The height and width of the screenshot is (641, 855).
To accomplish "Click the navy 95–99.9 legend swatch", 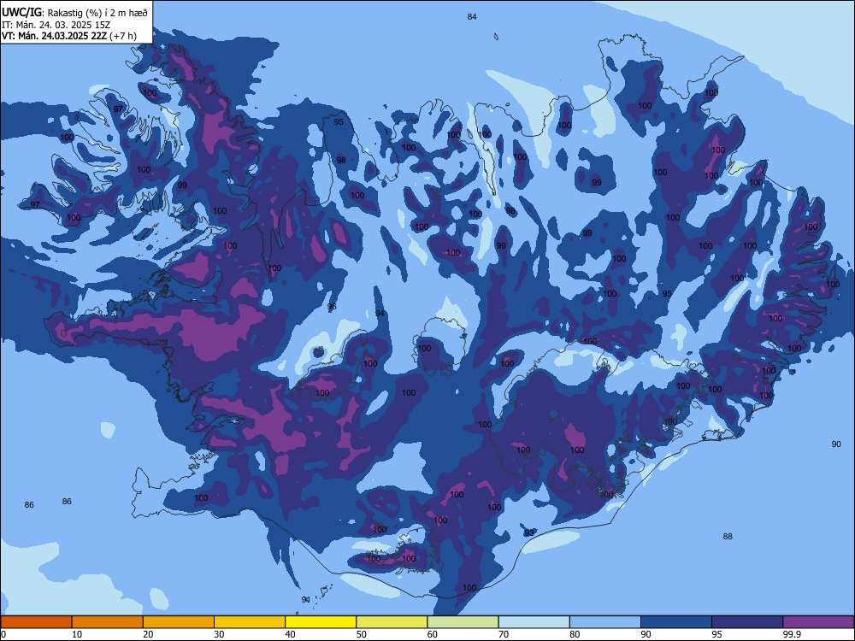I will pyautogui.click(x=747, y=622).
